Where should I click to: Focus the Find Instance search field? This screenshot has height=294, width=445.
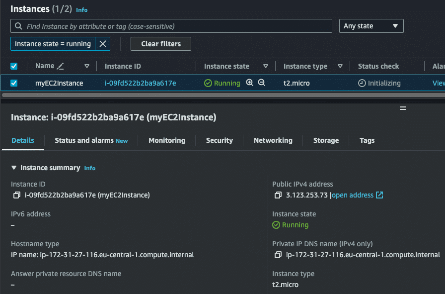point(171,26)
